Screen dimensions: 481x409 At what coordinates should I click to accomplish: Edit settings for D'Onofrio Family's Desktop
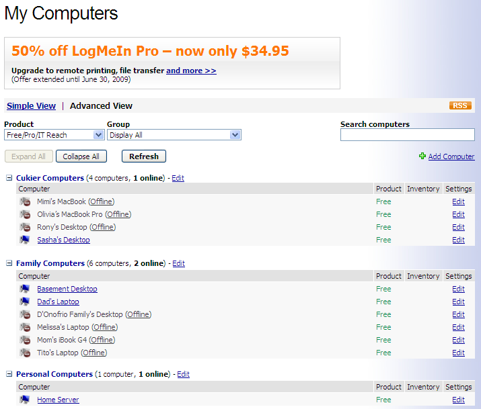coord(459,315)
